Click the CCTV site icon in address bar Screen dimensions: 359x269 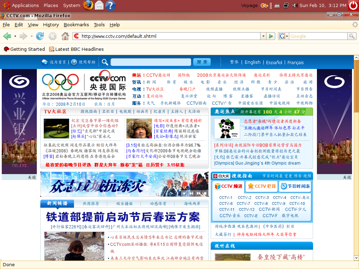(x=76, y=36)
